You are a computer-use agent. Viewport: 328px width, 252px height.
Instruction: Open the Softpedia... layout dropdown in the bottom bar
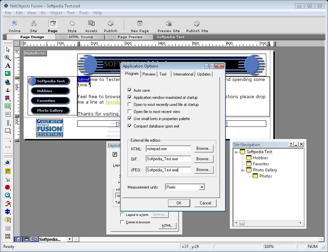tap(70, 239)
